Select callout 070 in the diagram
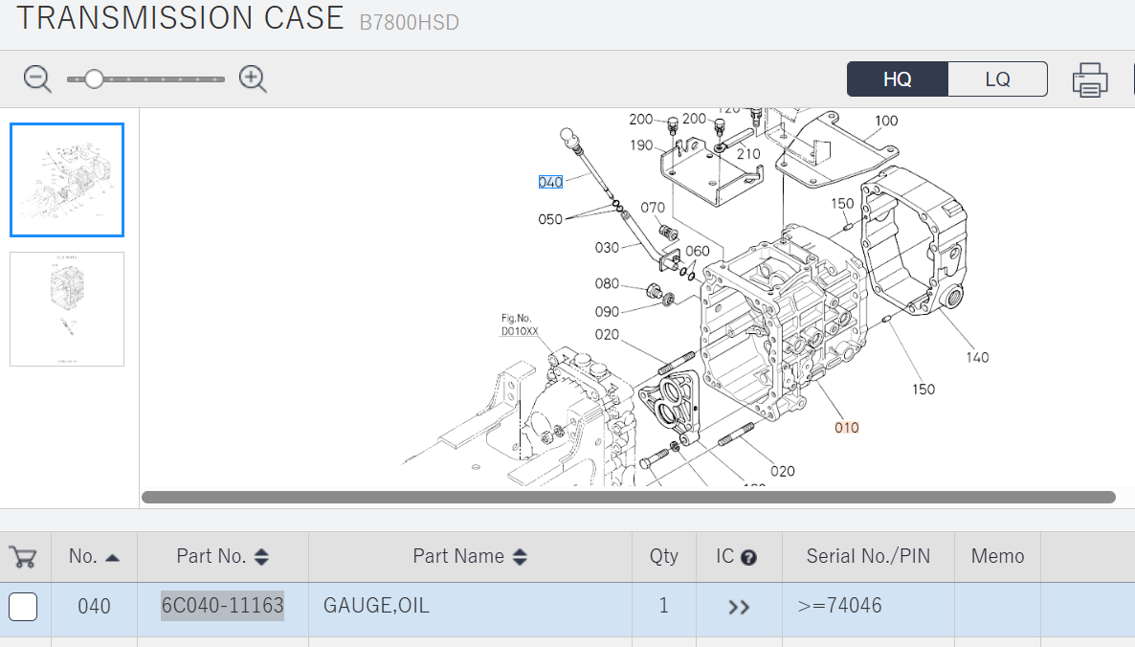 [x=652, y=208]
